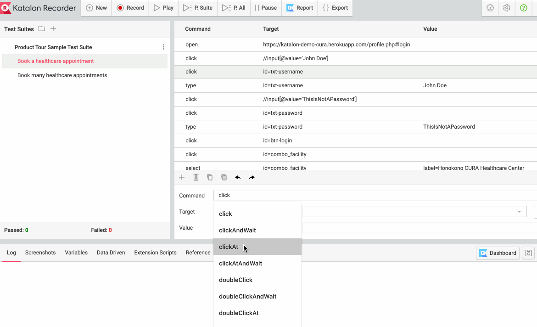Switch to the Data Driven tab
This screenshot has width=537, height=327.
111,253
